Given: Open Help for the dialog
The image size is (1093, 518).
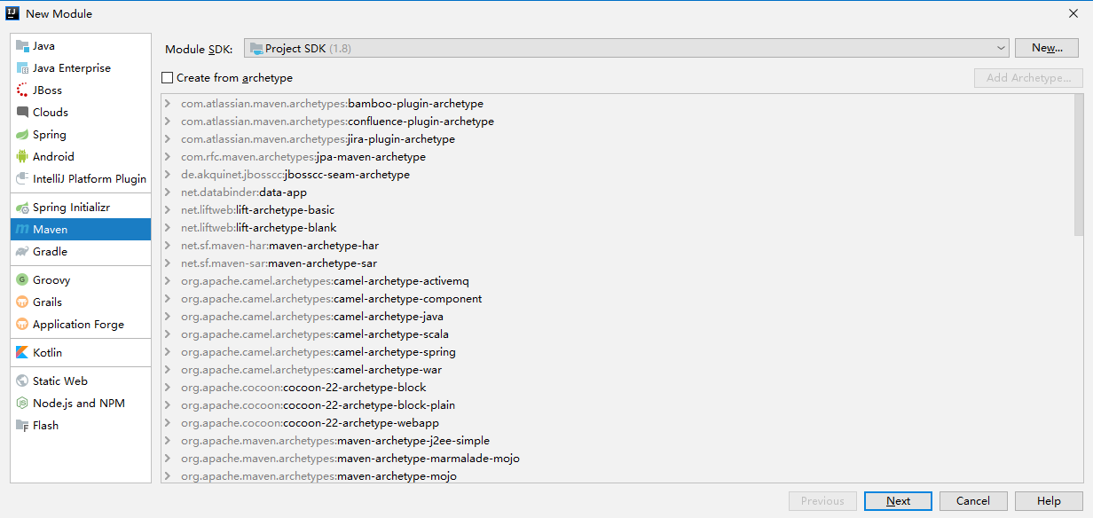Looking at the screenshot, I should pyautogui.click(x=1049, y=501).
